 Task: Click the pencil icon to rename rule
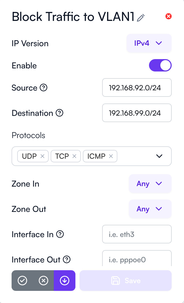tap(141, 18)
